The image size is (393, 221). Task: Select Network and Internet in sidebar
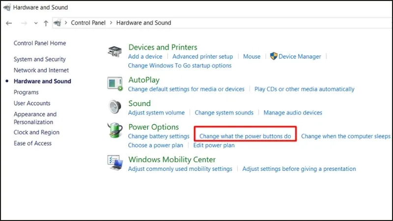coord(41,70)
